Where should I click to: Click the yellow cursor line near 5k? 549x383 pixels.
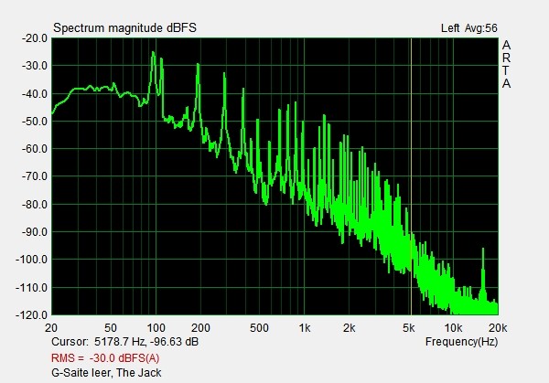coord(411,176)
